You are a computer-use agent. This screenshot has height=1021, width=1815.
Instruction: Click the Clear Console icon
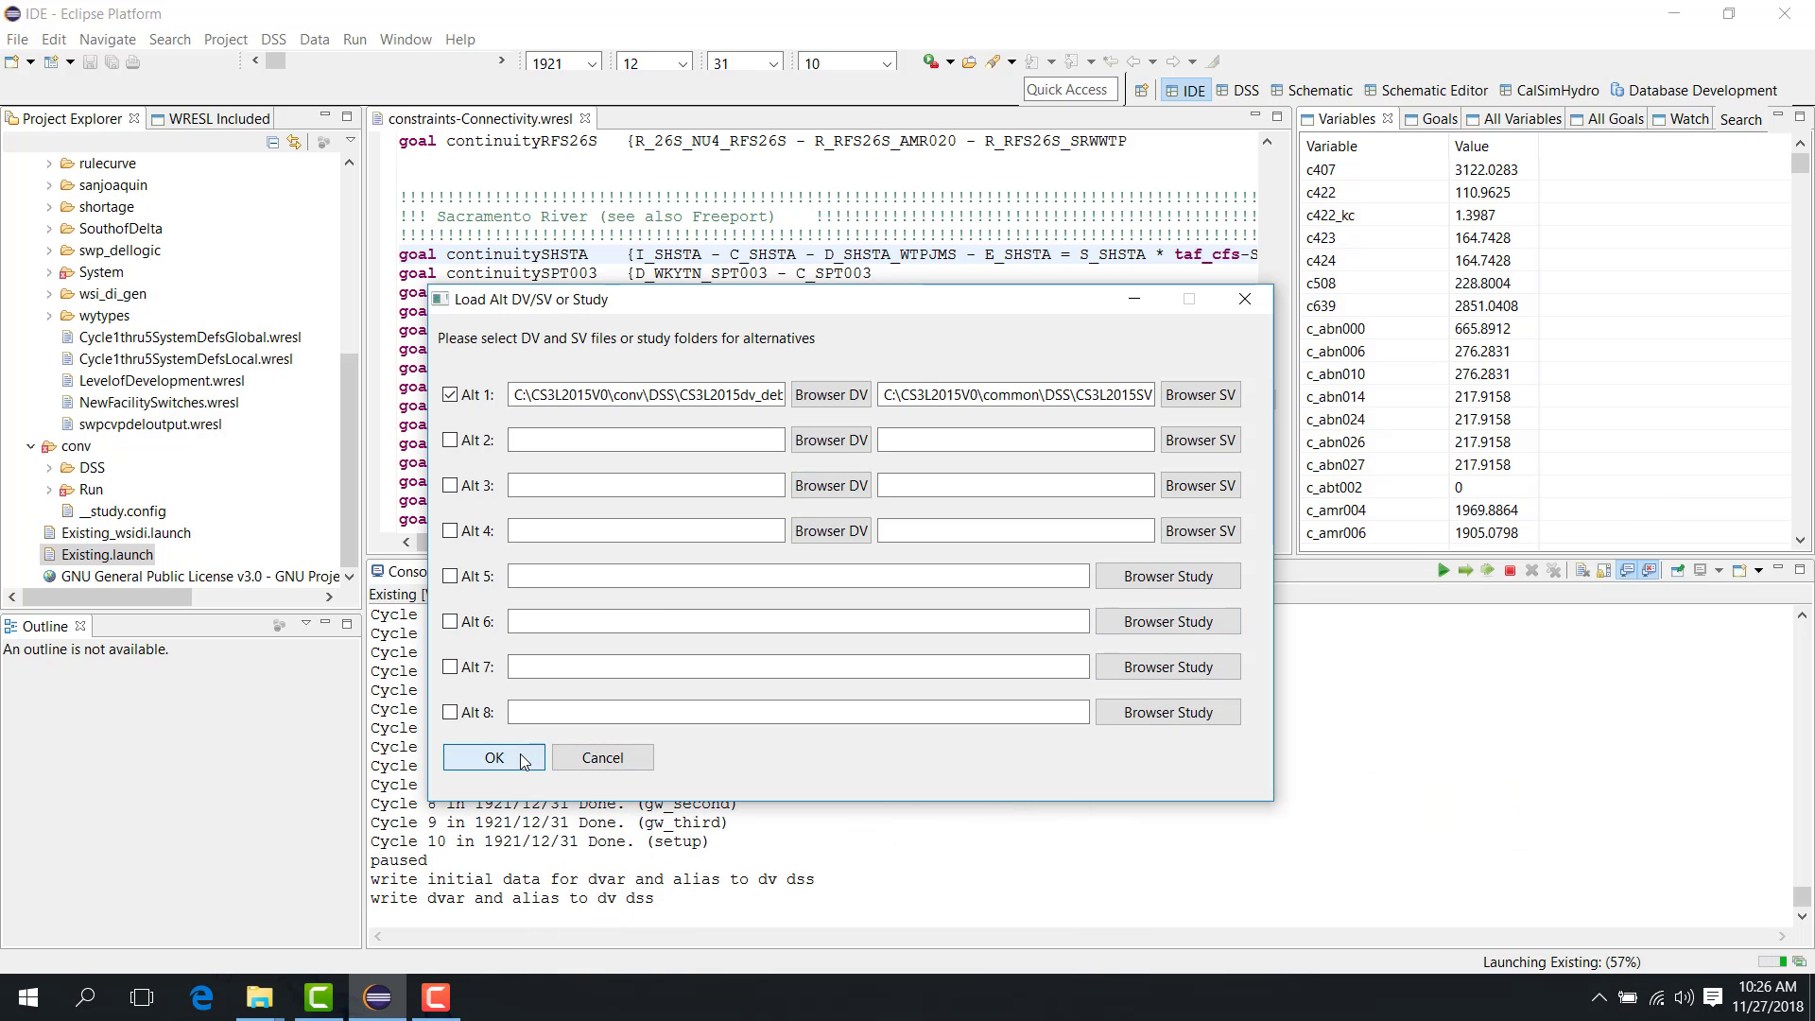pos(1582,570)
